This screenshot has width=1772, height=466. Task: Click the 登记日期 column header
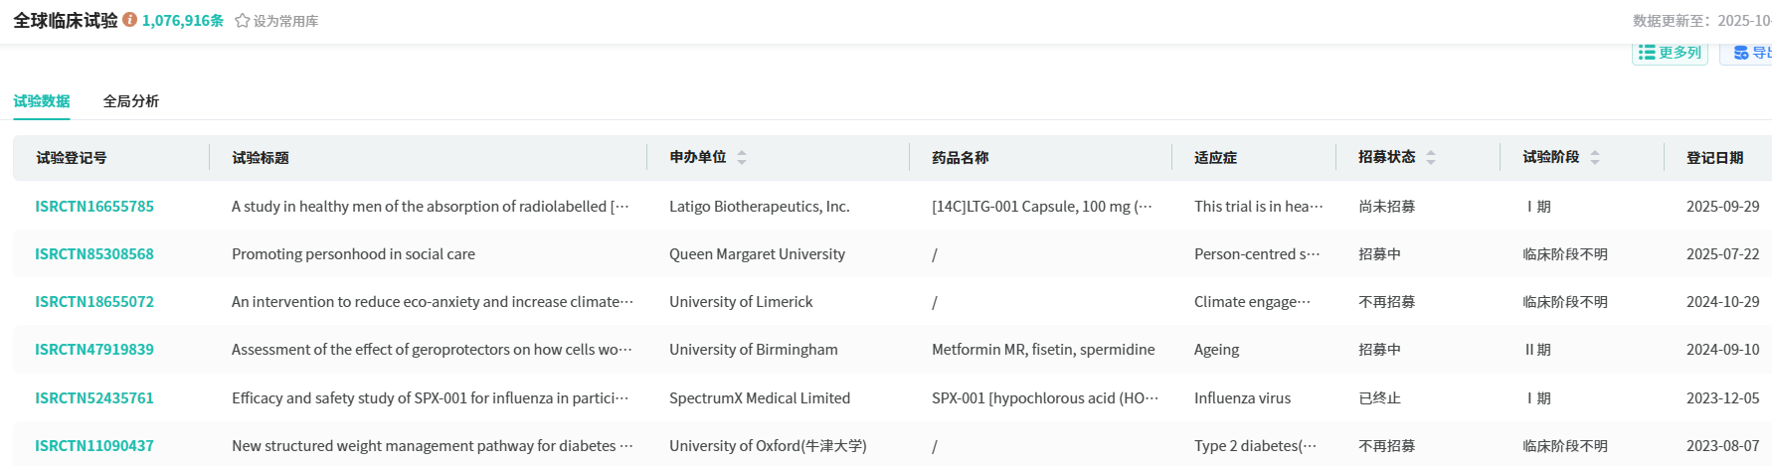tap(1714, 158)
